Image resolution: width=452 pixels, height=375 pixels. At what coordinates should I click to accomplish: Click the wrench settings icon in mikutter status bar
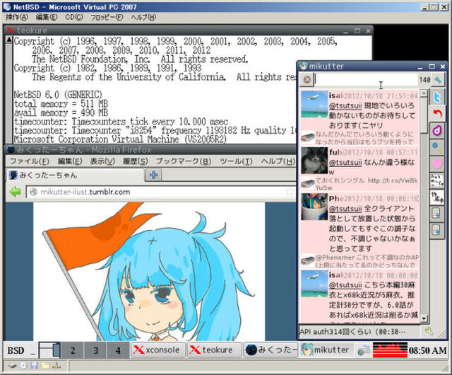(x=428, y=331)
